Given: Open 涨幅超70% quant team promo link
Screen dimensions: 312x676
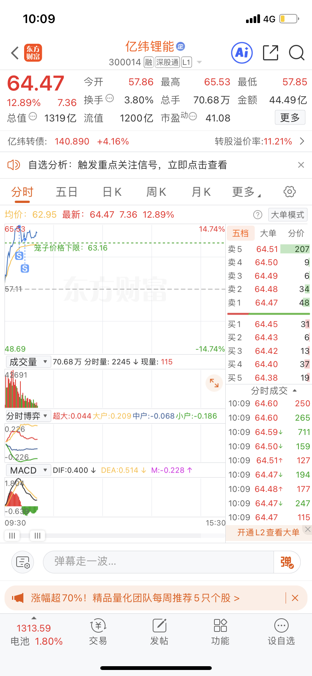Looking at the screenshot, I should tap(135, 598).
